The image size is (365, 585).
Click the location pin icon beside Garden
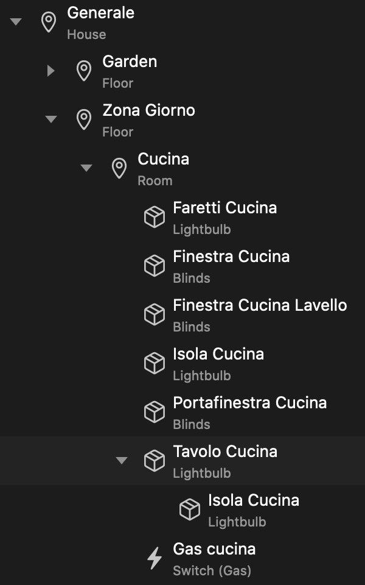(84, 71)
